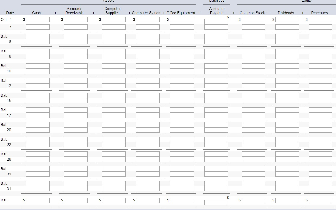The image size is (336, 210).
Task: Click the Accounts Payable column header
Action: tap(217, 11)
